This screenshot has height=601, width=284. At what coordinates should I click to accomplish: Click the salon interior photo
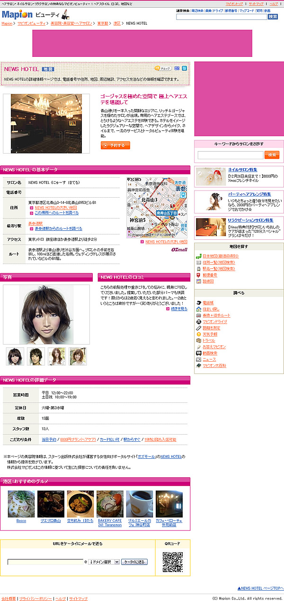point(46,123)
